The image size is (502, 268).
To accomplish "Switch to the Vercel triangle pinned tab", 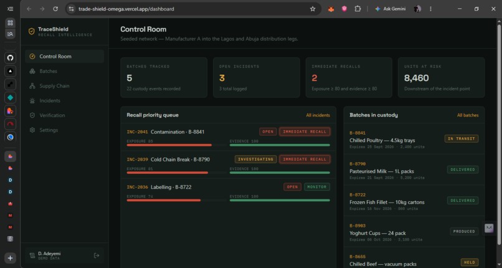I will pyautogui.click(x=10, y=71).
